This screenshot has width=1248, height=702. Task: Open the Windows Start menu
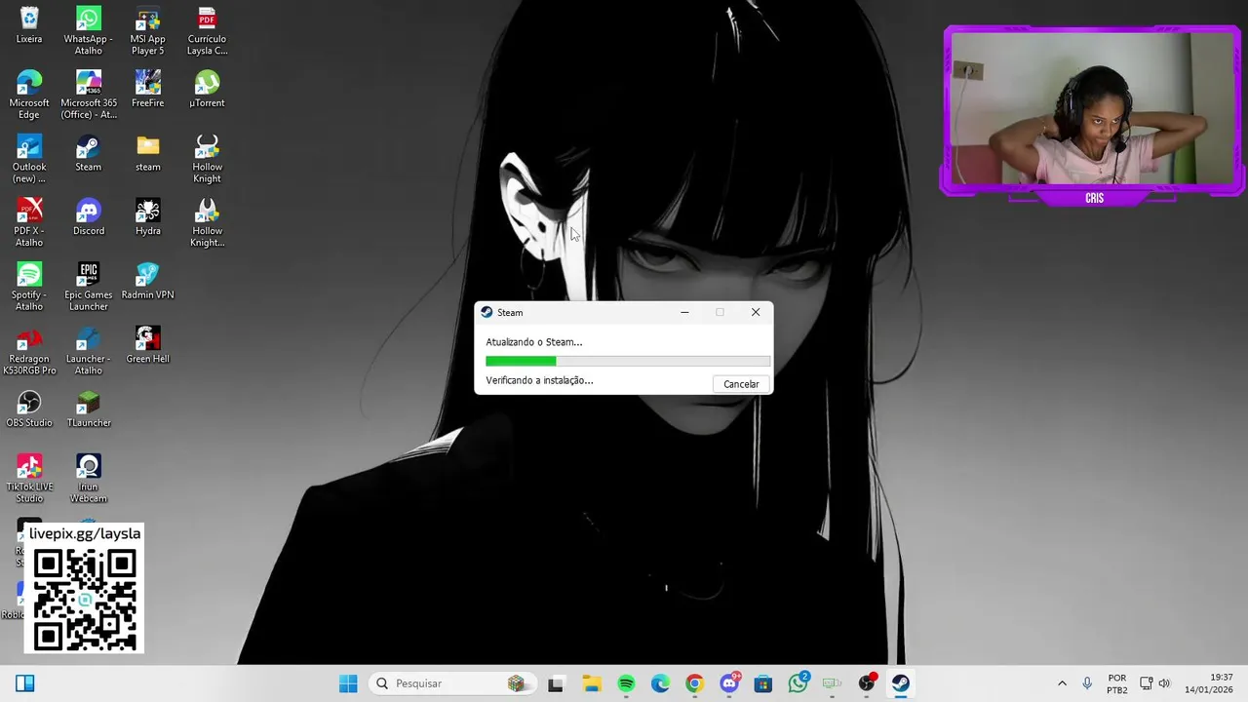tap(348, 683)
